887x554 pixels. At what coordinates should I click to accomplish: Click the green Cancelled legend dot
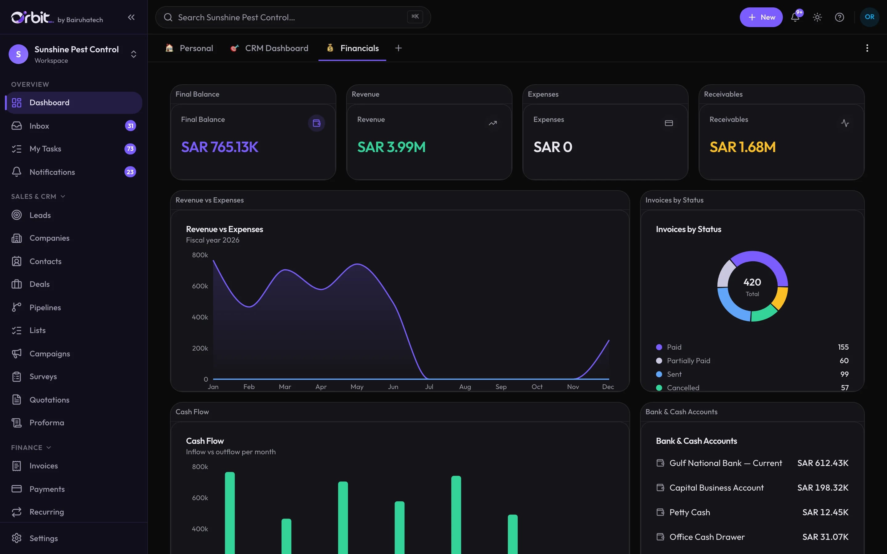pos(659,388)
